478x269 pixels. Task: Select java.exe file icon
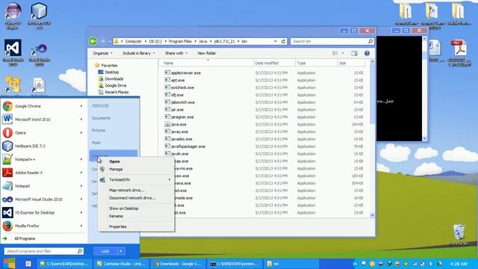[167, 124]
